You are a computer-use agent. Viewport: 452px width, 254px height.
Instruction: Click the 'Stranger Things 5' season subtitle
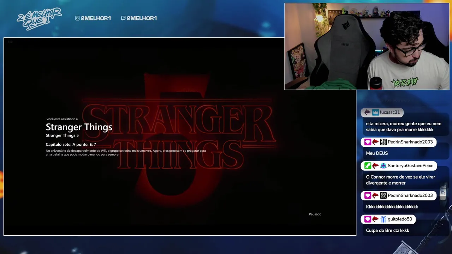(62, 135)
